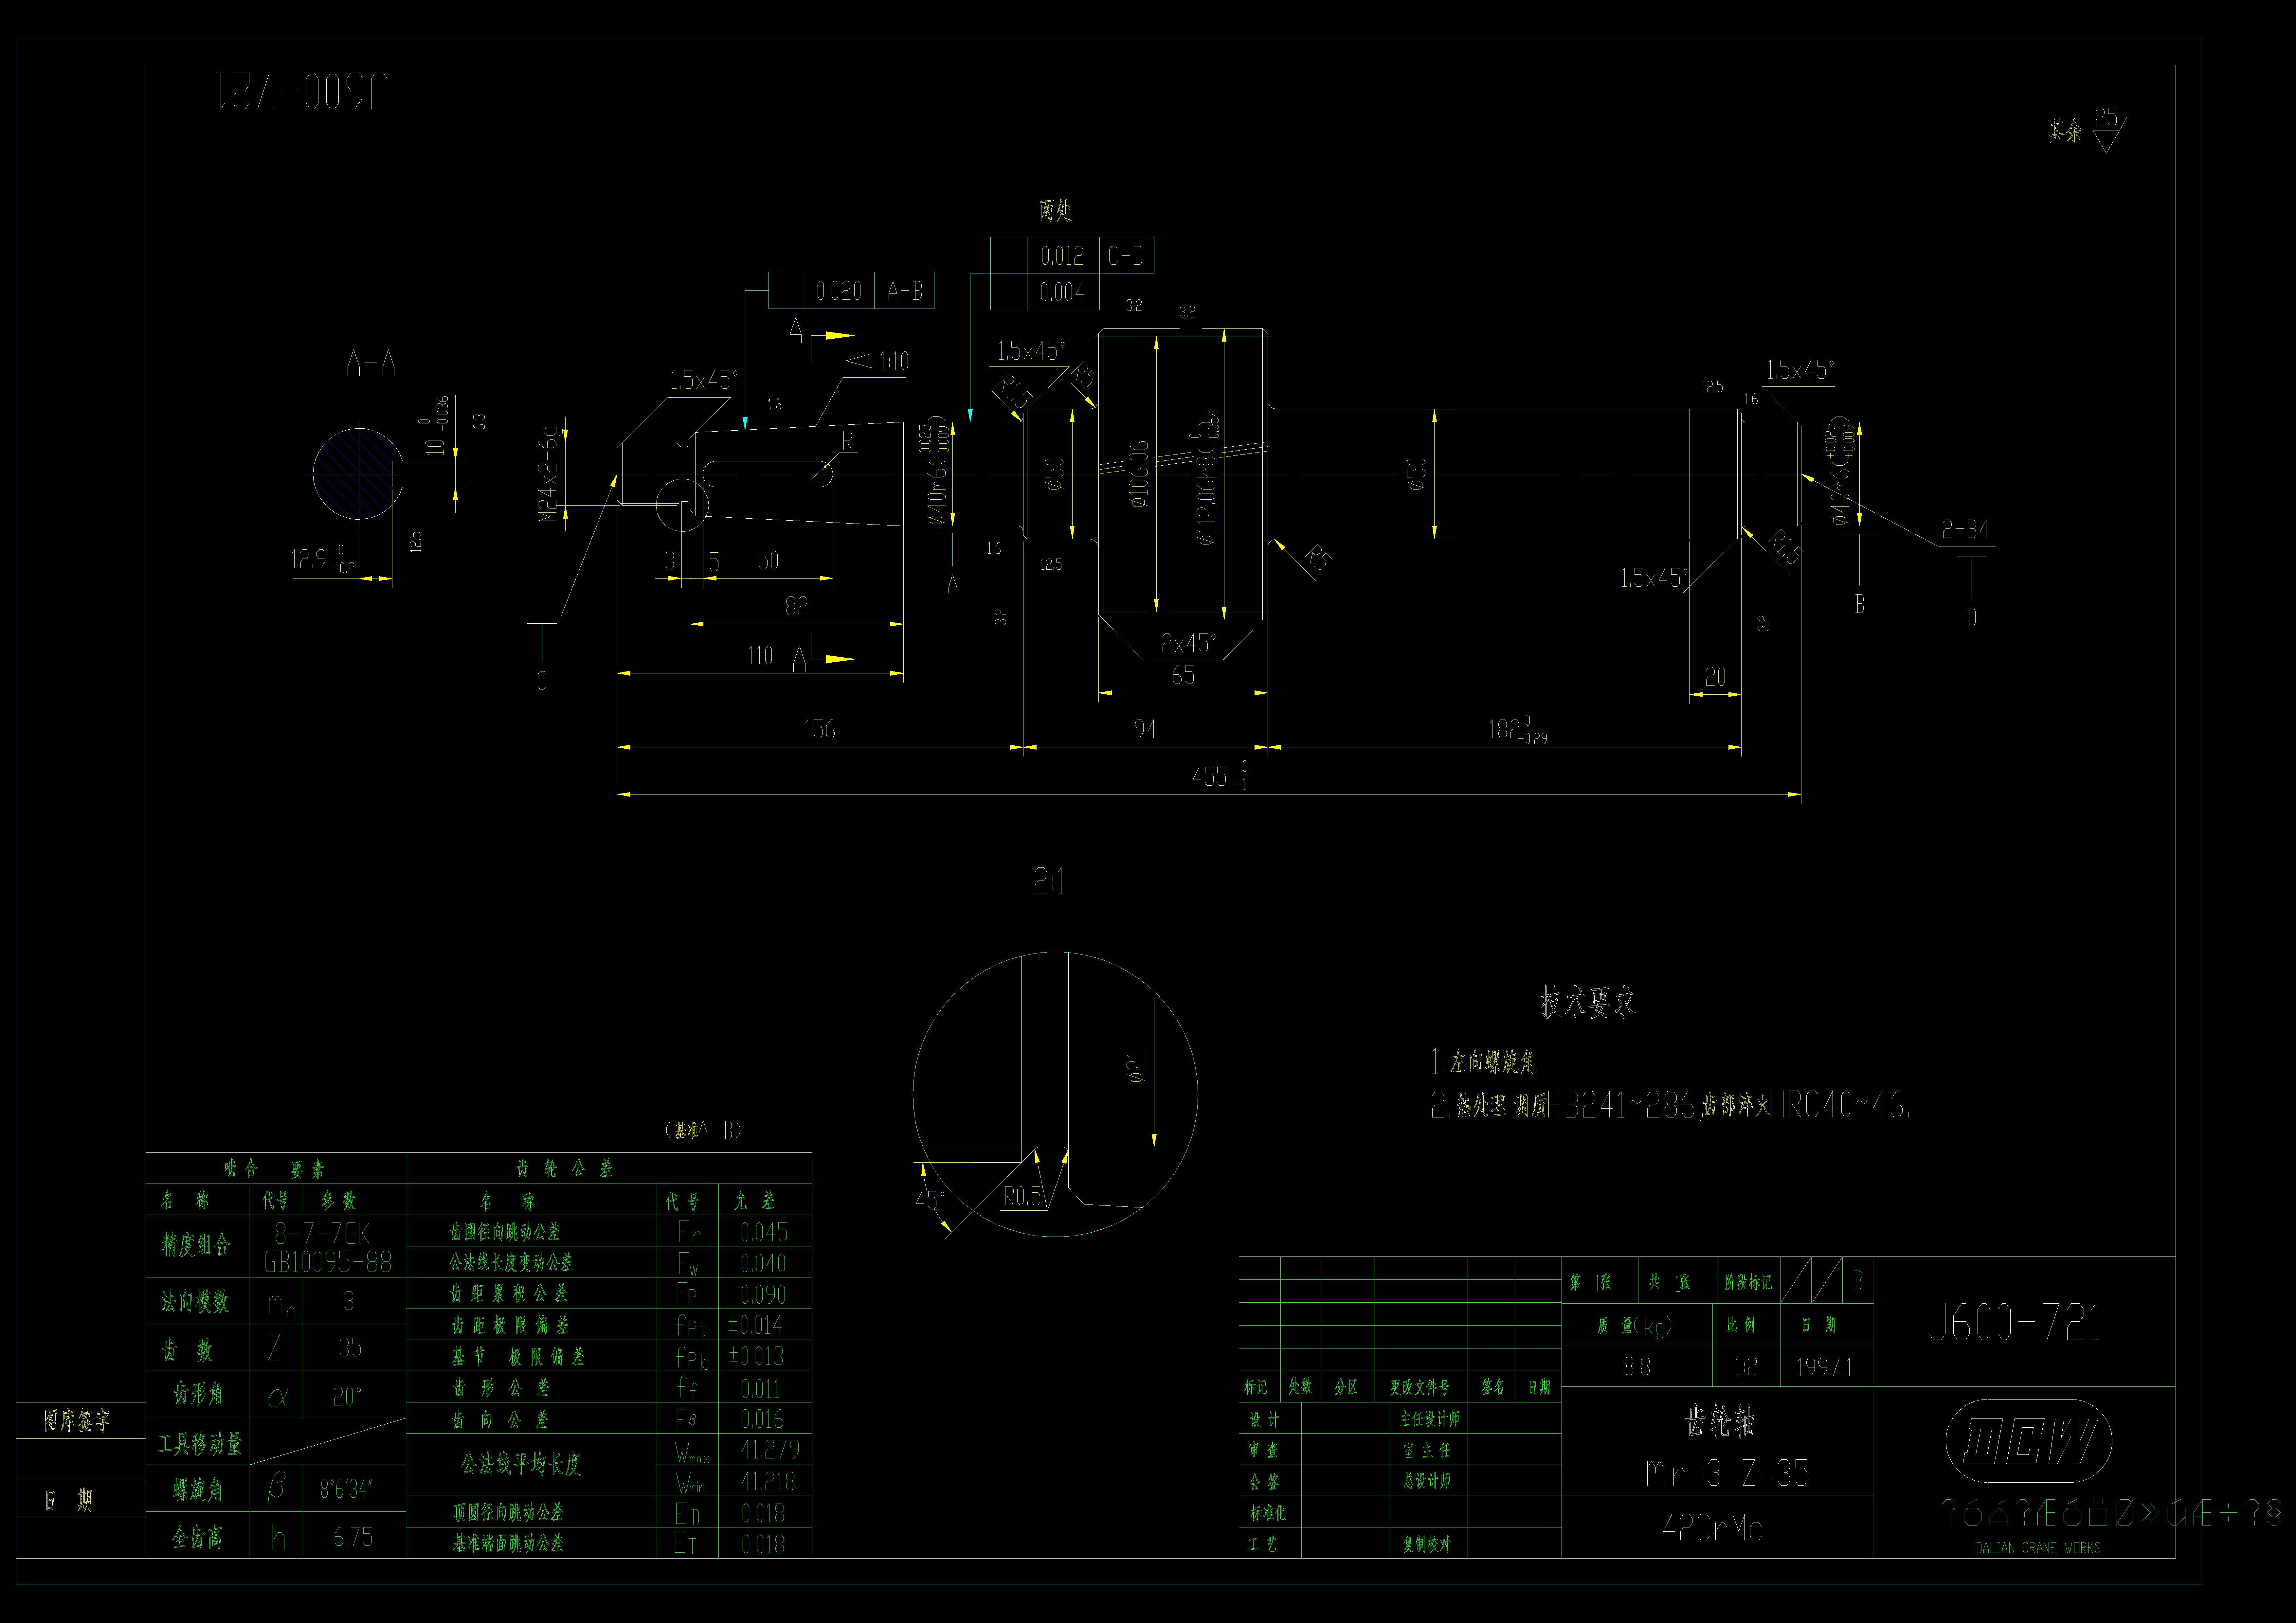Image resolution: width=2296 pixels, height=1623 pixels.
Task: Click the 94 length dimension
Action: 1145,729
